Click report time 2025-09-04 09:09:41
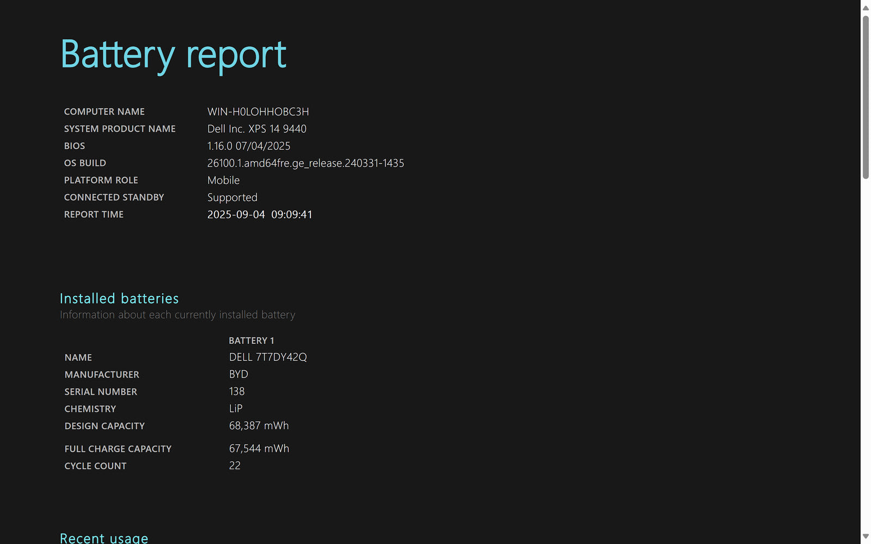Screen dimensions: 871x544 pos(260,214)
